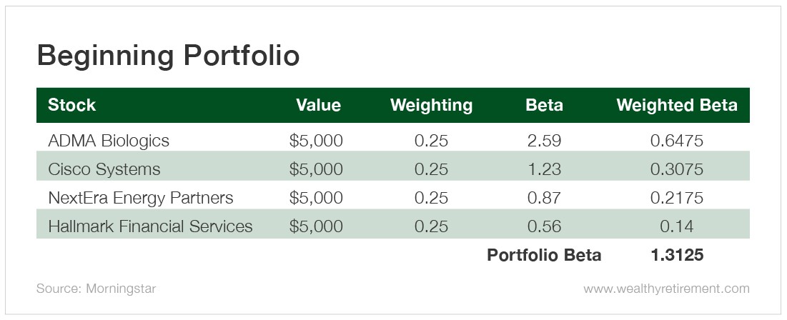Select the Stock column header
Viewport: 787px width, 320px height.
[71, 105]
